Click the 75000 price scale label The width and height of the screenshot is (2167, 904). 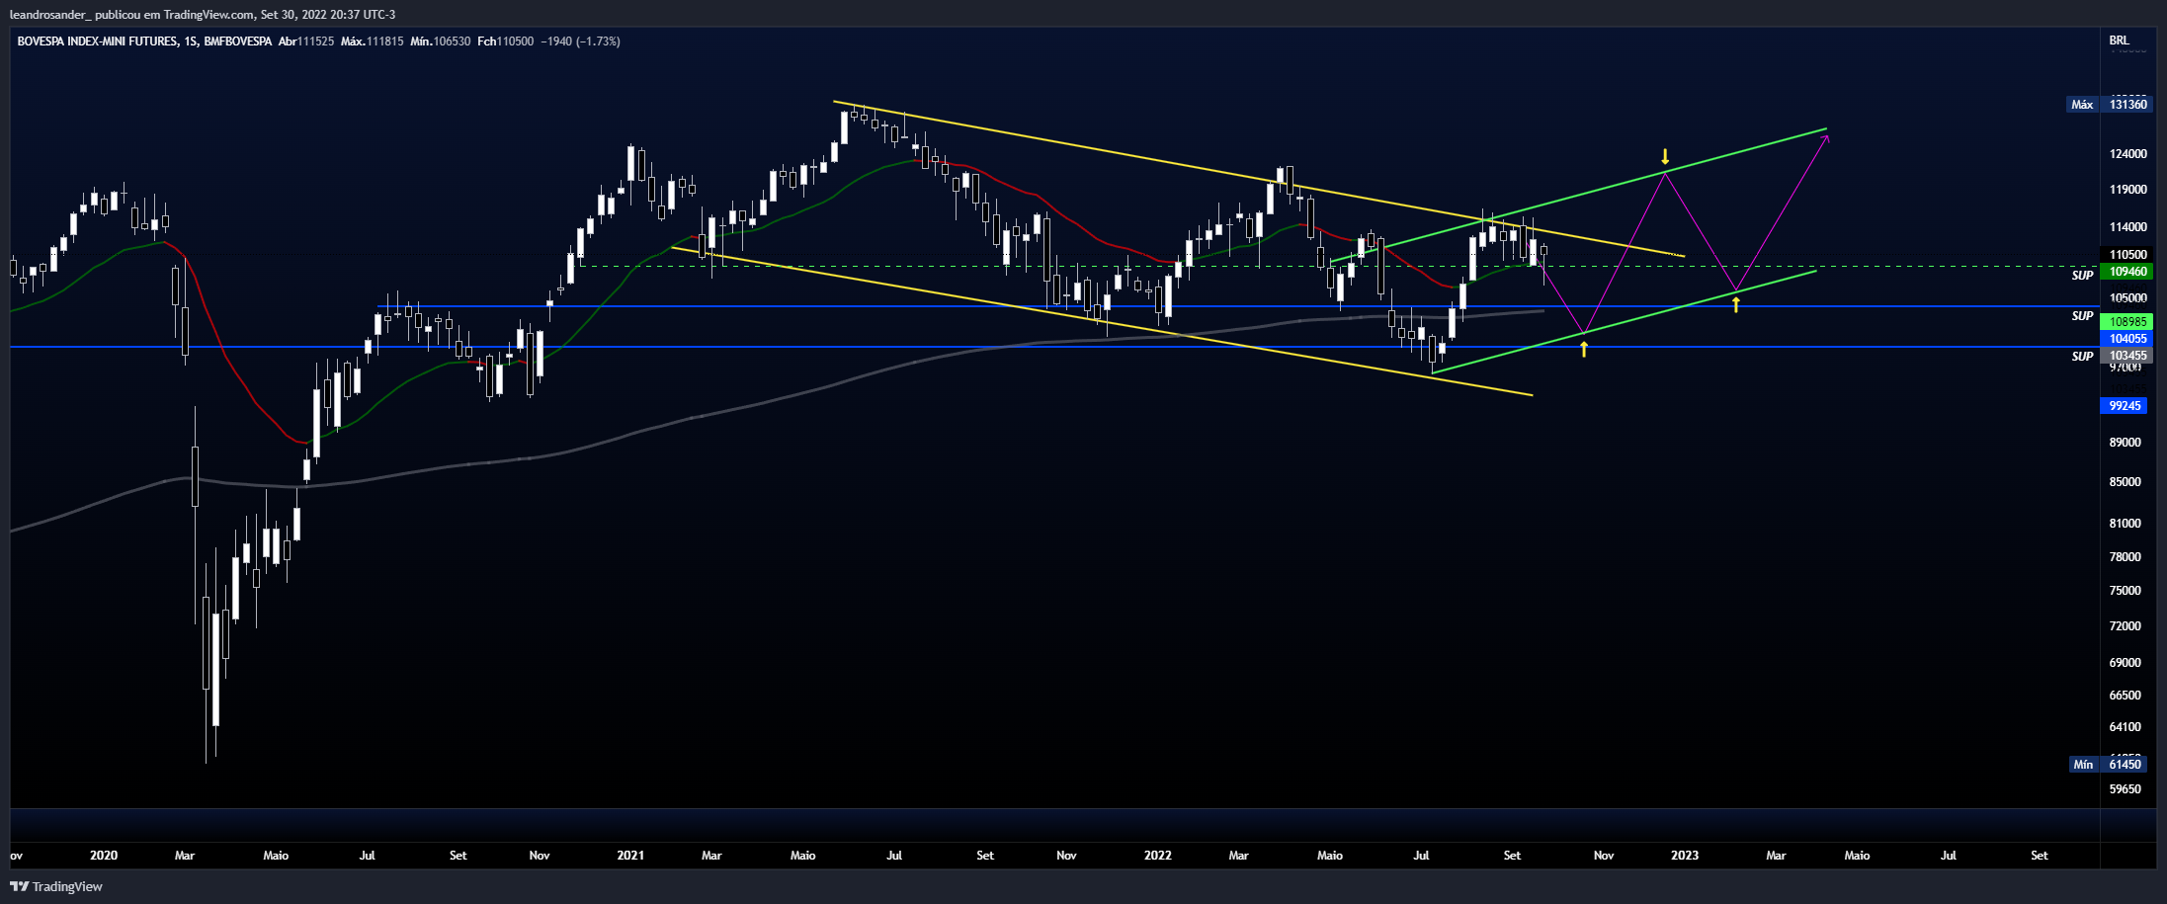click(2125, 591)
